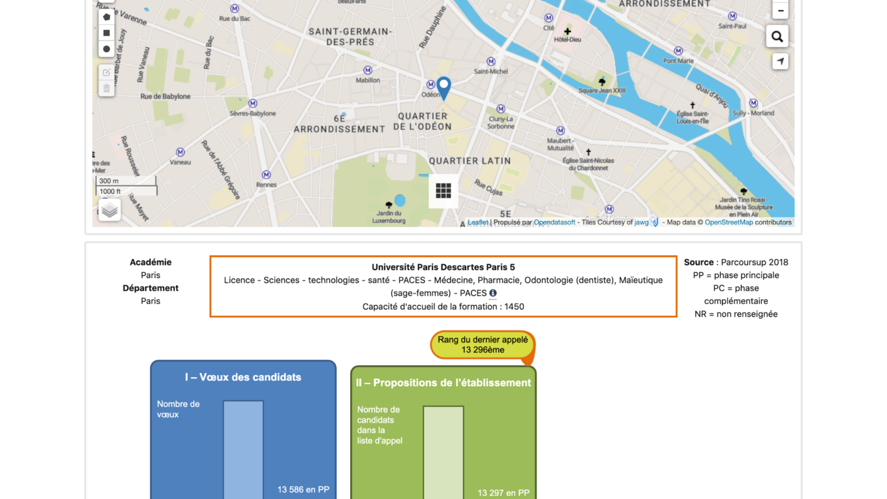Image resolution: width=887 pixels, height=499 pixels.
Task: Click 'Source : Parcoursup 2018' text
Action: click(x=736, y=262)
